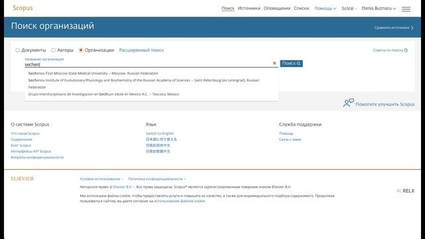Image resolution: width=425 pixels, height=239 pixels.
Task: Select the Документы radio button
Action: pyautogui.click(x=17, y=50)
